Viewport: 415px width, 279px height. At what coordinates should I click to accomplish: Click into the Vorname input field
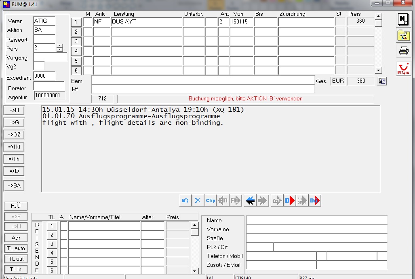316,229
